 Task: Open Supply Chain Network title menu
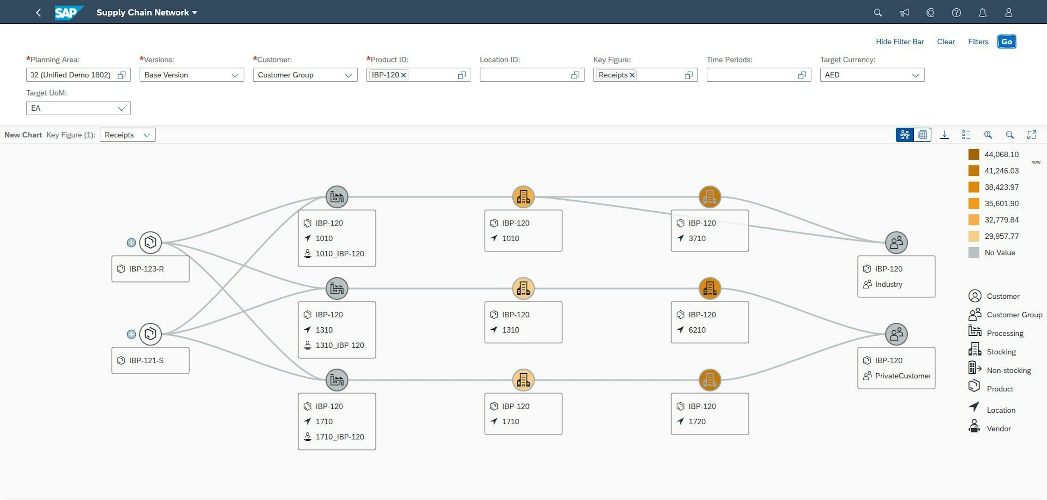click(147, 12)
